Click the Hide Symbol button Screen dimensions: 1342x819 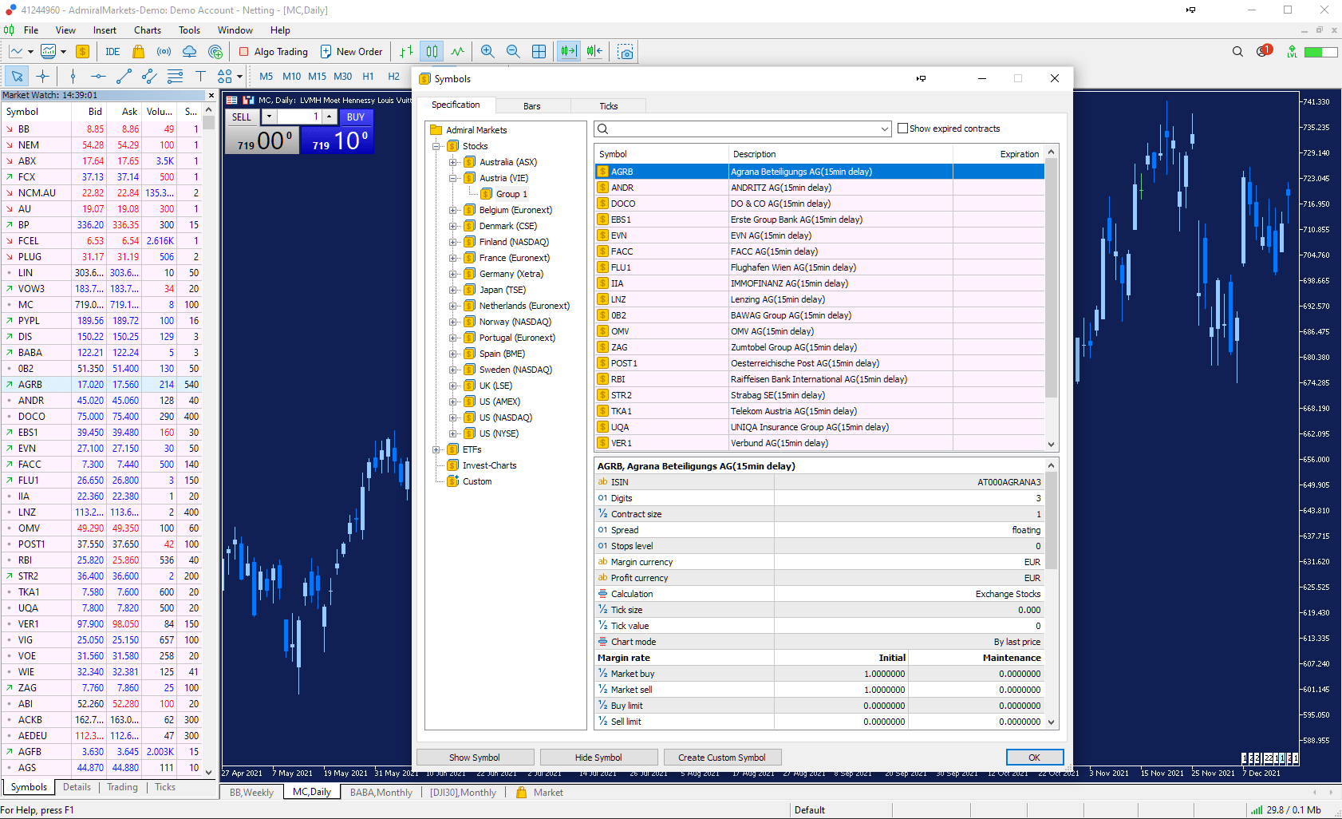click(598, 758)
